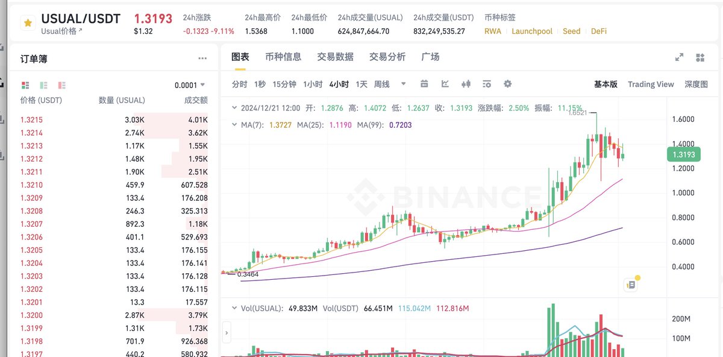723x357 pixels.
Task: Click the MA(99) 0.7203 indicator label
Action: [x=383, y=125]
